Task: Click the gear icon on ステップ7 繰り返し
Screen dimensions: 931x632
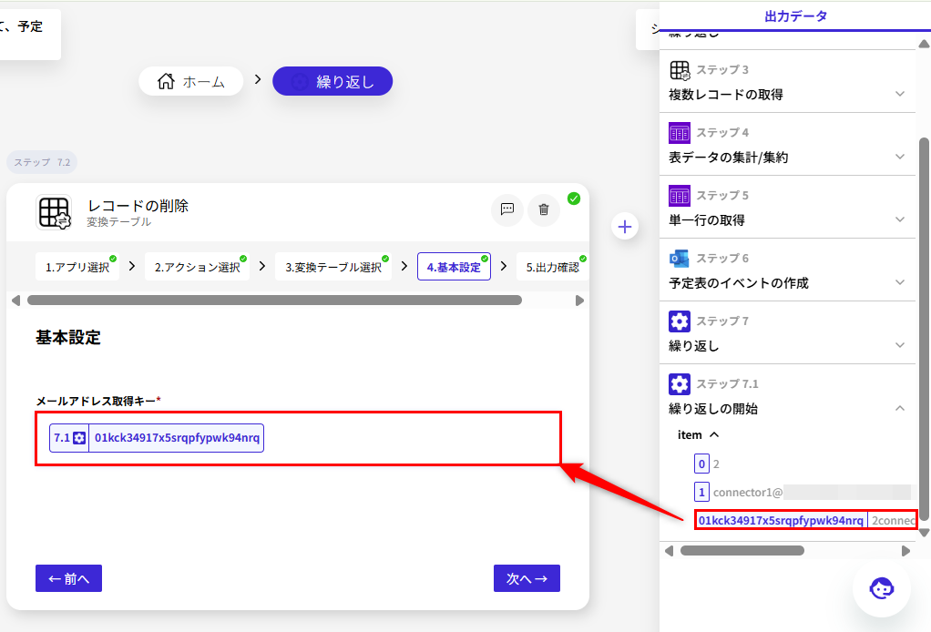Action: (679, 321)
